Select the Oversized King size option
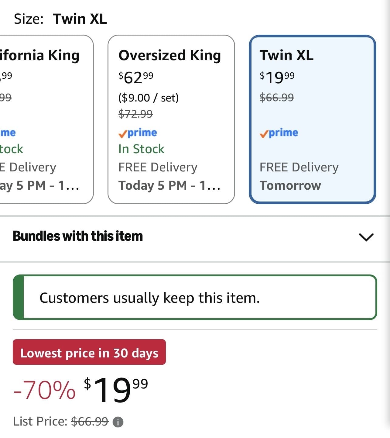390x438 pixels. click(171, 119)
